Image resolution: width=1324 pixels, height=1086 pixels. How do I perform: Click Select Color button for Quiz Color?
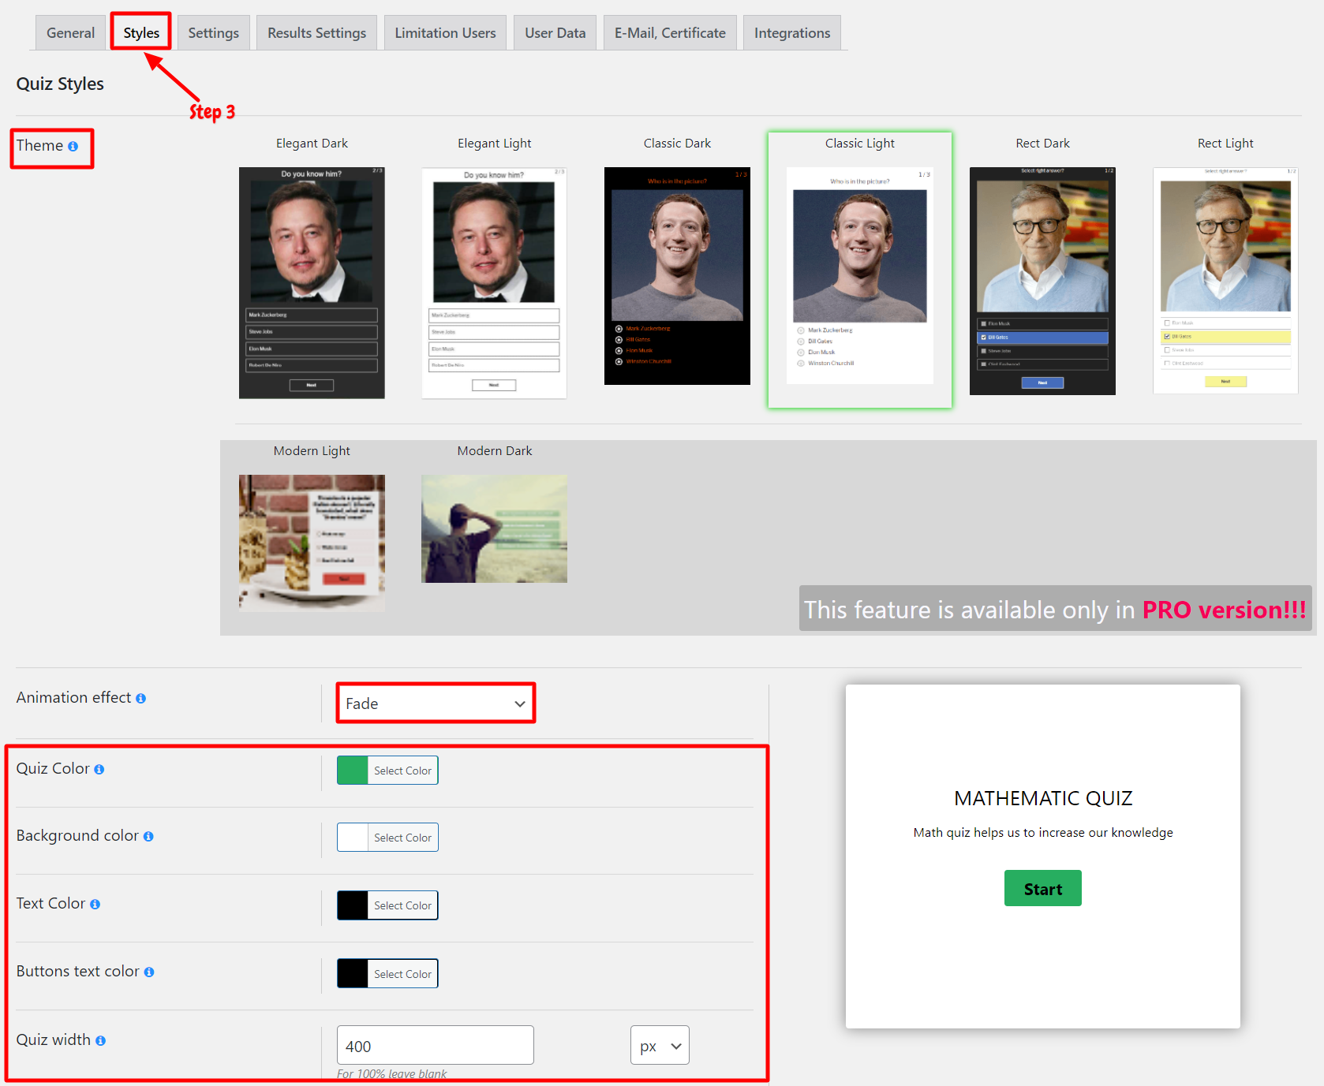tap(402, 771)
